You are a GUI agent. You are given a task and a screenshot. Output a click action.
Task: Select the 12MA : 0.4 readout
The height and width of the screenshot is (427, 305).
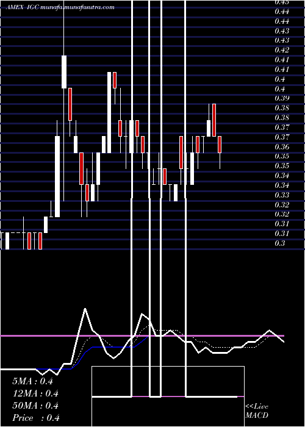click(x=35, y=393)
